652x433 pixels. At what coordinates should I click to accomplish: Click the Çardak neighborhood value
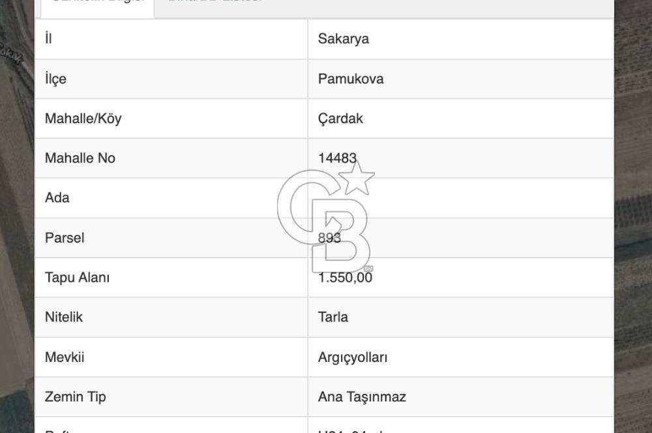tap(340, 119)
